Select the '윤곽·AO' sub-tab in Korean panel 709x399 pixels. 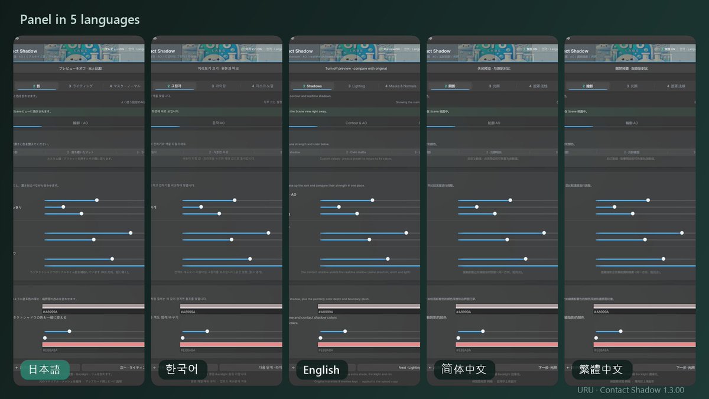(x=219, y=123)
